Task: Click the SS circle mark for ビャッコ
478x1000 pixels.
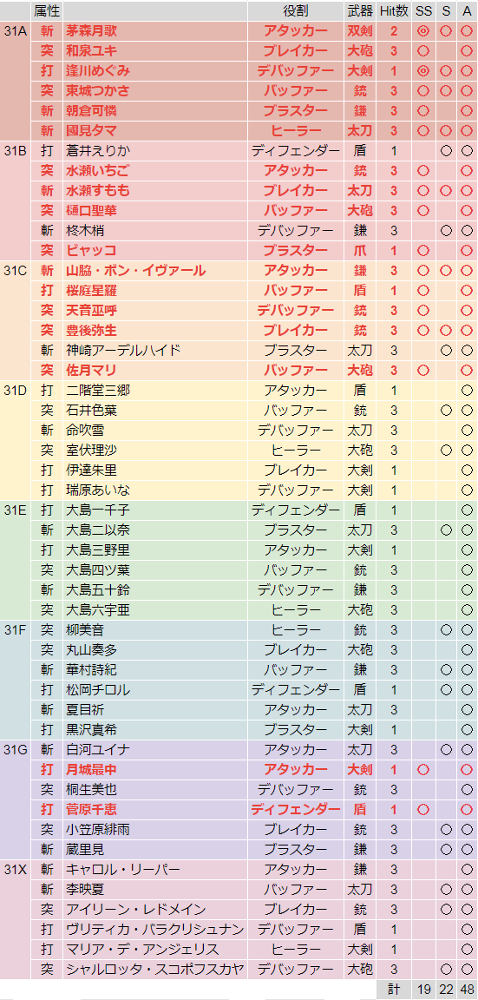Action: (424, 250)
